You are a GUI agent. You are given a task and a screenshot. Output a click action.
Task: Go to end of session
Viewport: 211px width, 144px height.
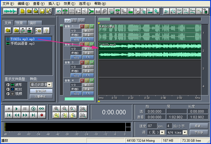coord(33,115)
